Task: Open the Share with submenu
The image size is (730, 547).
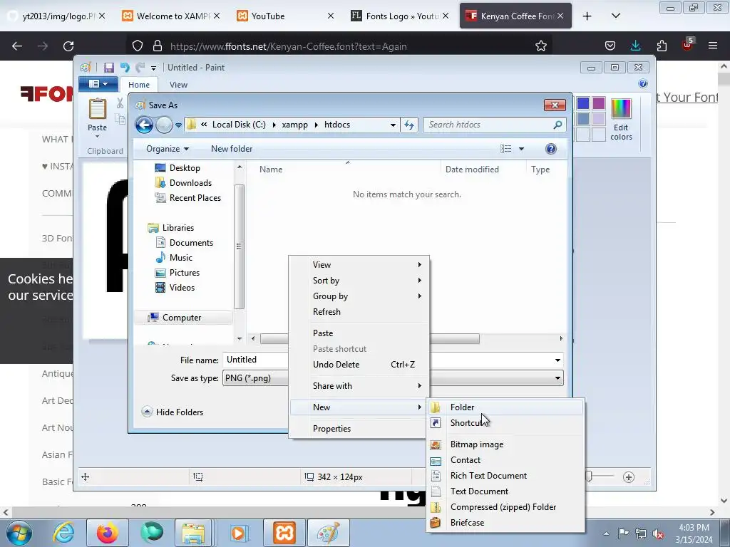Action: point(359,385)
